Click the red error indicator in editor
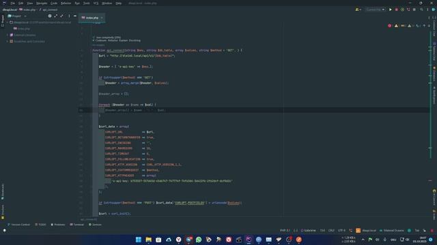 pos(390,26)
